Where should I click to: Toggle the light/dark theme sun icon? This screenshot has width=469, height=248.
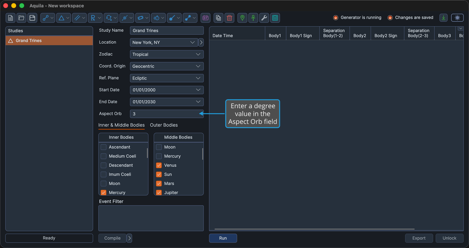pyautogui.click(x=457, y=18)
